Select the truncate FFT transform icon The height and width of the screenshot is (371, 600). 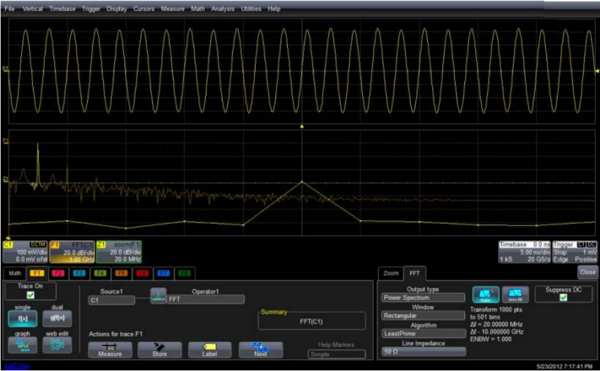click(486, 295)
